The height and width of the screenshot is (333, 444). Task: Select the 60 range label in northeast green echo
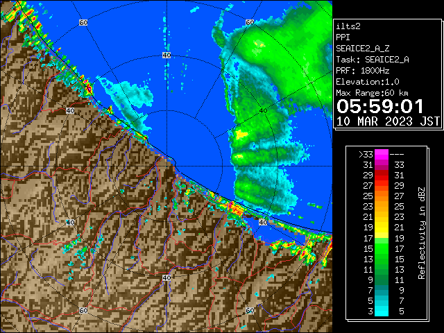250,22
